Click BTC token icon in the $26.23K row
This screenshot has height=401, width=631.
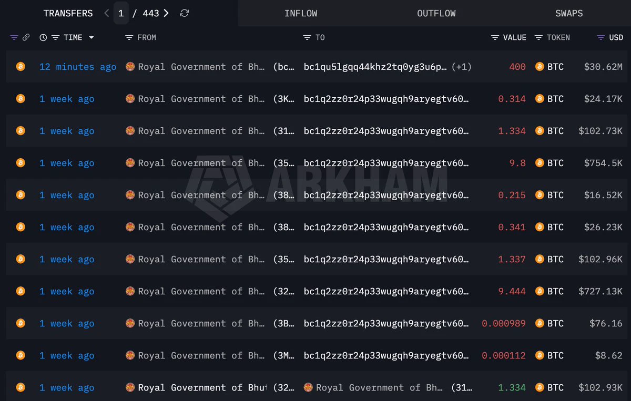pyautogui.click(x=540, y=227)
